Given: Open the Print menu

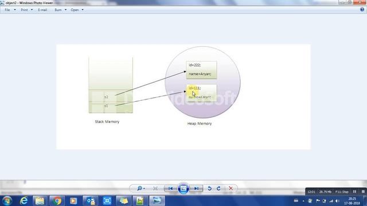Looking at the screenshot, I should (24, 10).
